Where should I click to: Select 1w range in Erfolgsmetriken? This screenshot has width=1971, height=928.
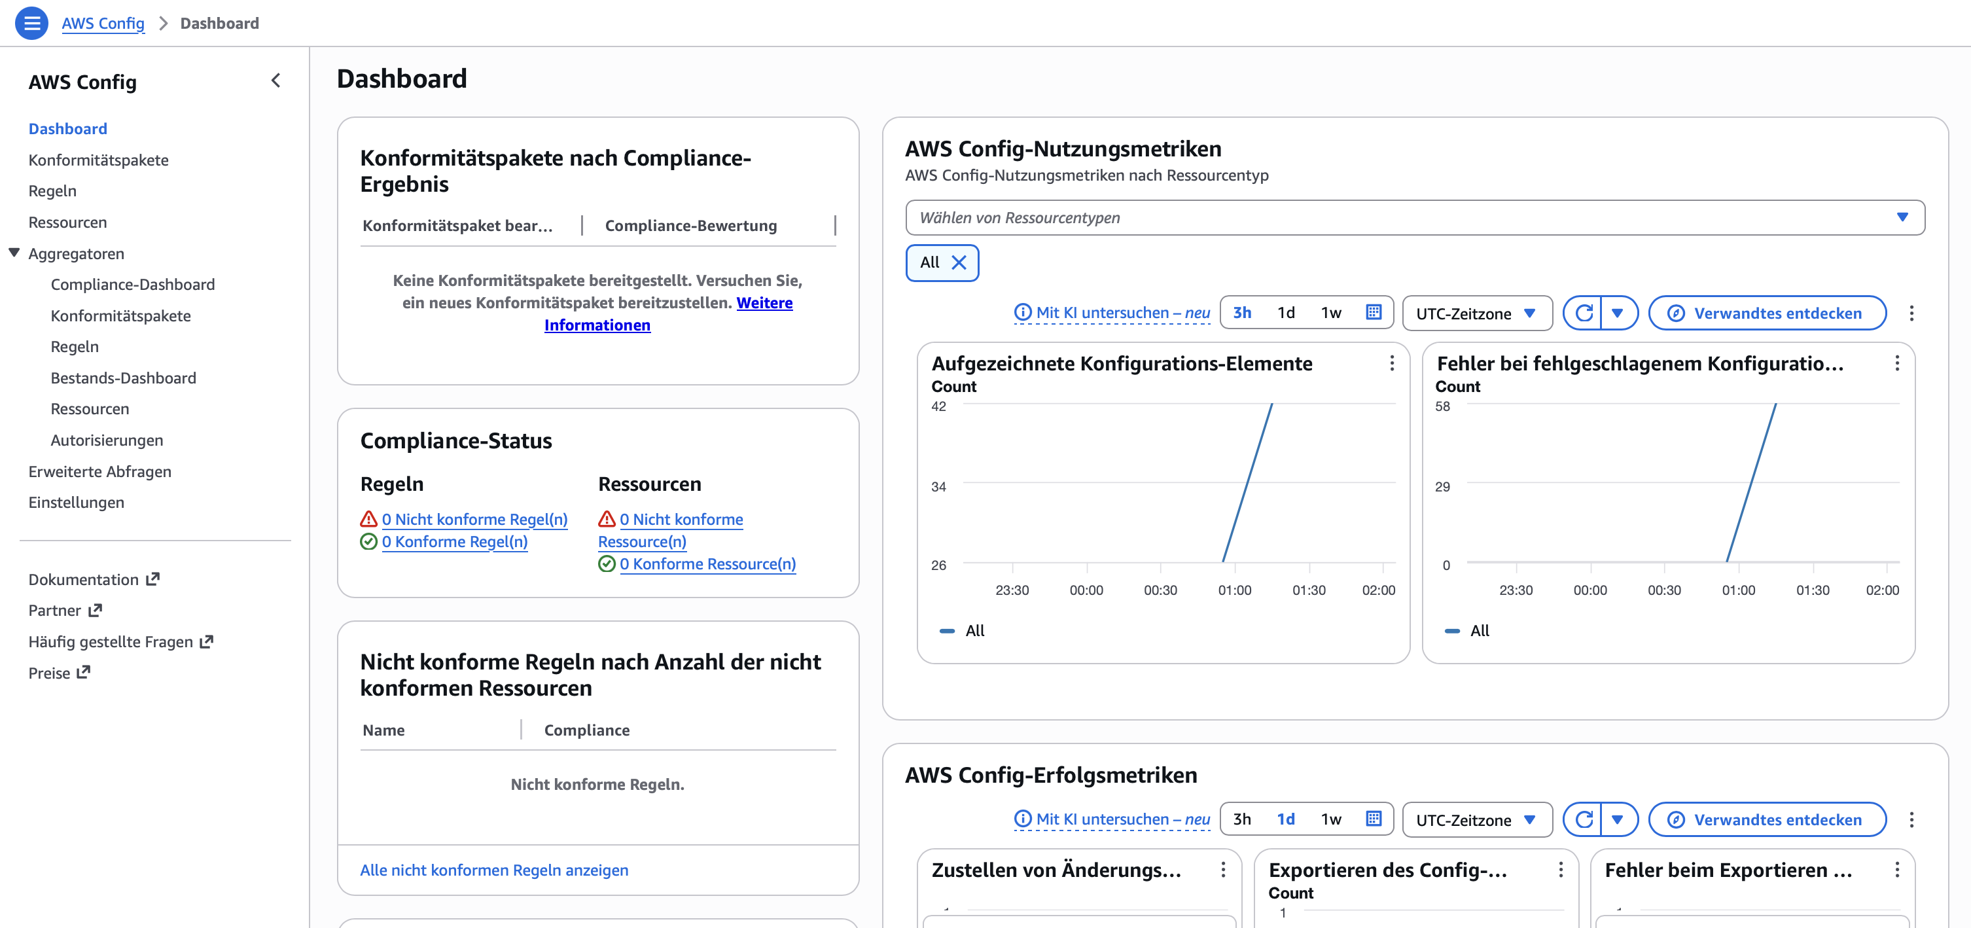tap(1330, 819)
